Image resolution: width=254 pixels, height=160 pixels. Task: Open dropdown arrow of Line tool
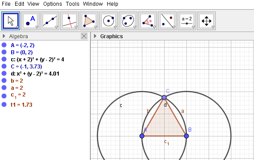(56, 27)
